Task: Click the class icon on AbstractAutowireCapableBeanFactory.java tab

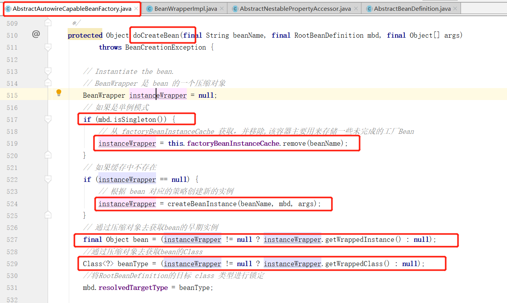Action: (8, 8)
